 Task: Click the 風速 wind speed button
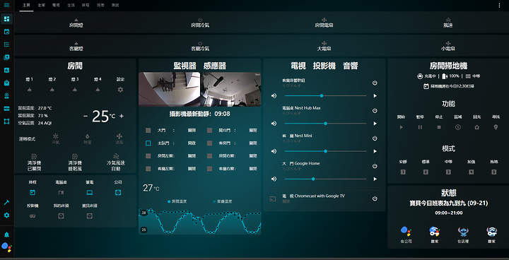point(447,23)
